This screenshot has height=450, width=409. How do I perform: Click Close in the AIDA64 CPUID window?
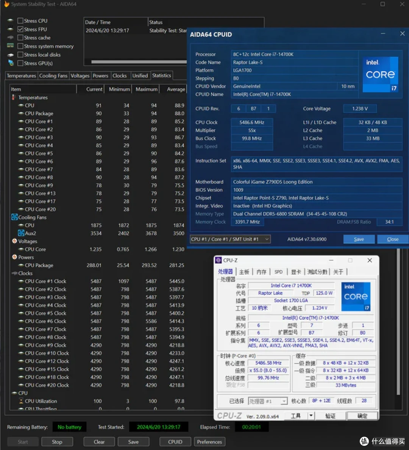(393, 239)
